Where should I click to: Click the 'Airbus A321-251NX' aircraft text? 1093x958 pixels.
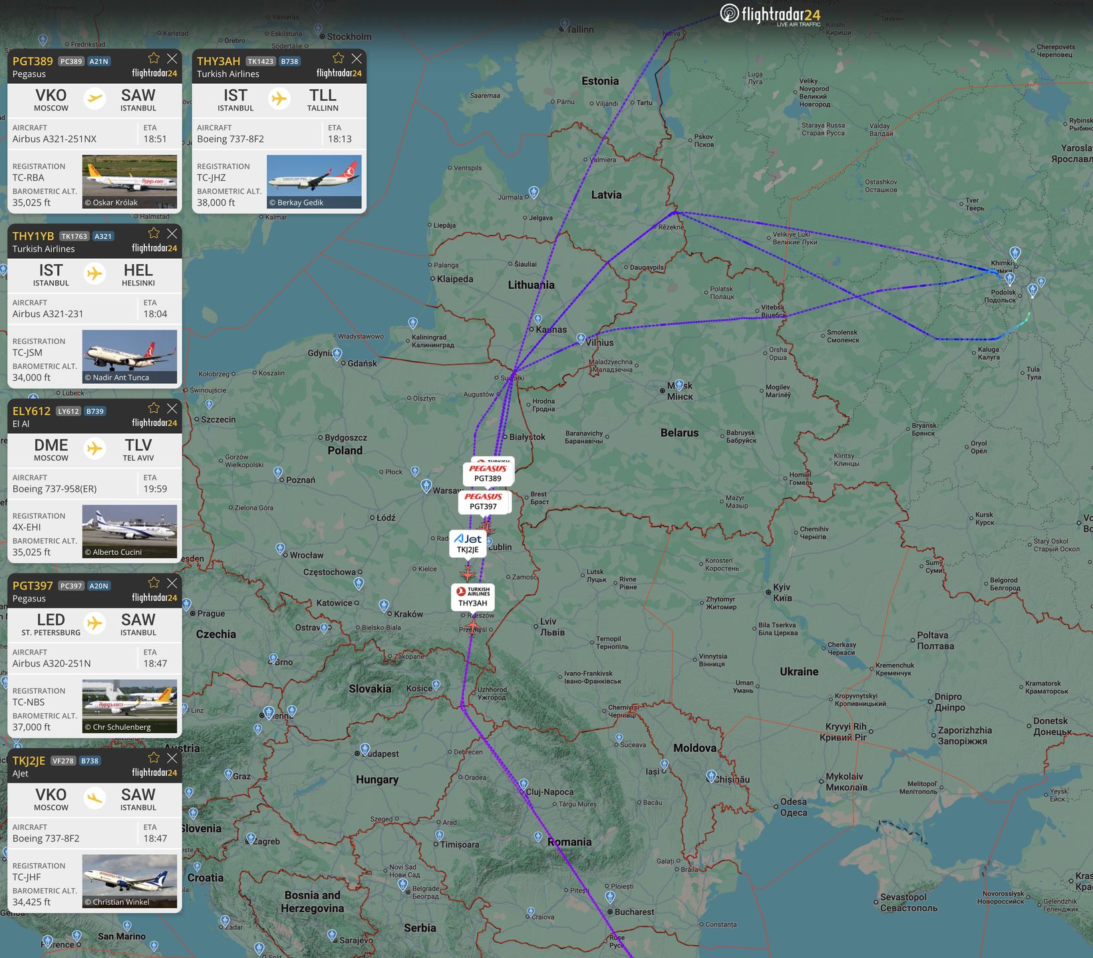click(x=55, y=139)
